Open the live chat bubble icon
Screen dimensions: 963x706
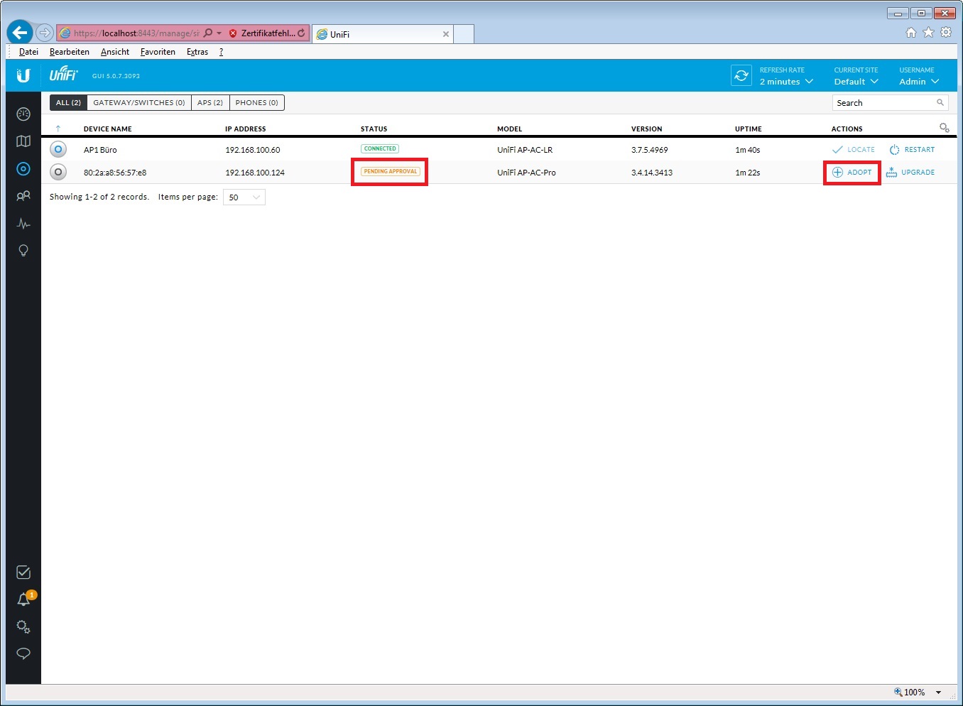pyautogui.click(x=23, y=653)
